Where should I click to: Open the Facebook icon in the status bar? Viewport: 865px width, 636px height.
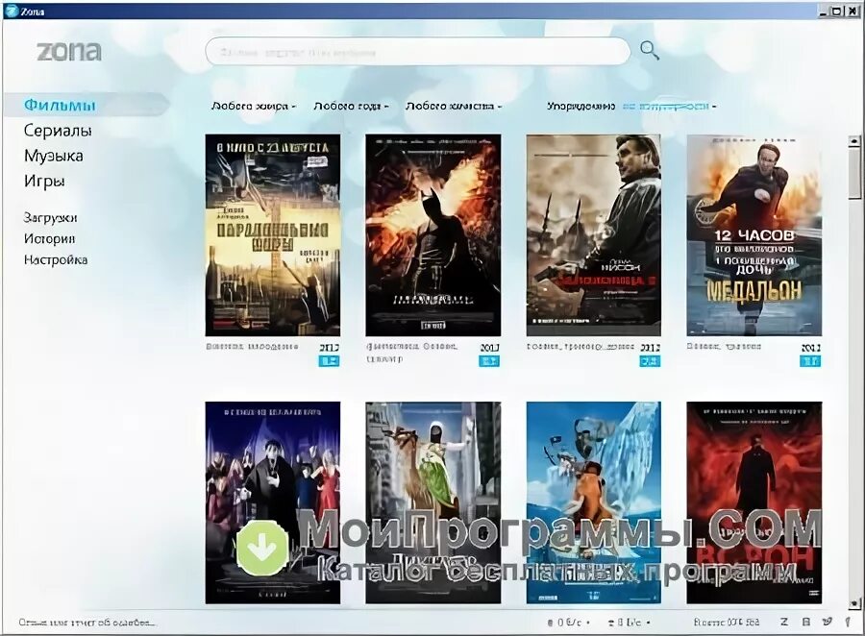(x=848, y=622)
